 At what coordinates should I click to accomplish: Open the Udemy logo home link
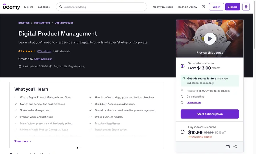tap(11, 7)
